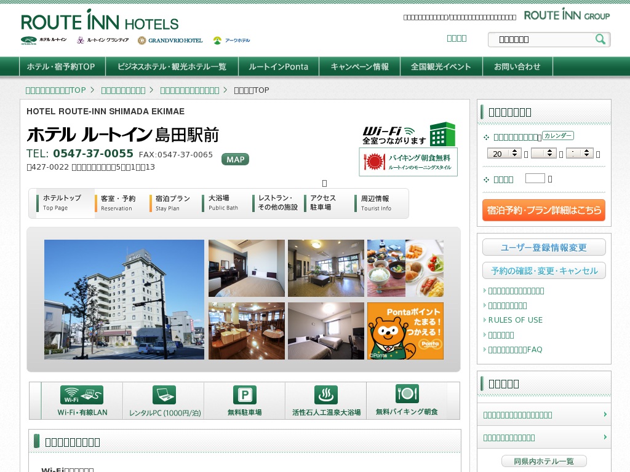Open the check-in year dropdown showing 20
The height and width of the screenshot is (472, 630).
pyautogui.click(x=504, y=153)
